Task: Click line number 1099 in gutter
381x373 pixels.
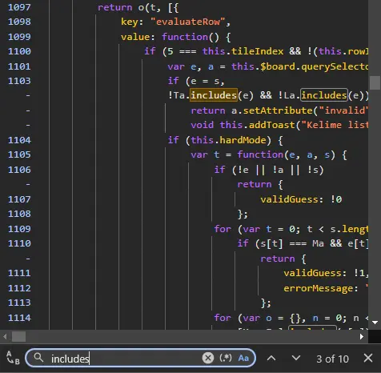Action: (x=19, y=37)
